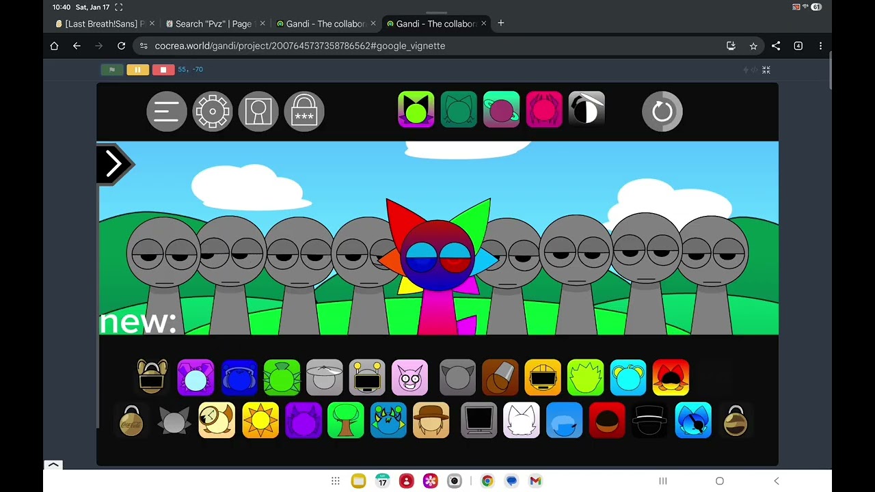875x492 pixels.
Task: Open the hamburger menu circle button
Action: (167, 111)
